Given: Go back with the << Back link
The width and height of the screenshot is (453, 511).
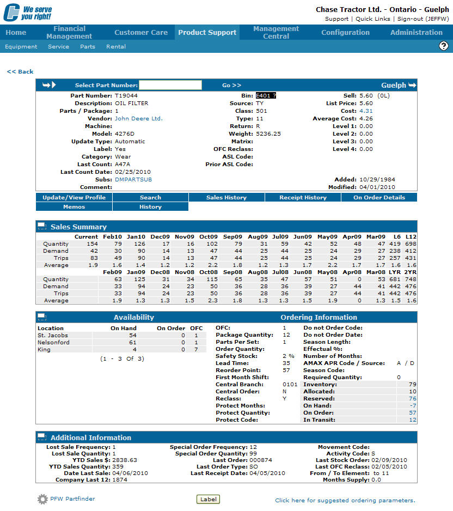Looking at the screenshot, I should point(20,71).
